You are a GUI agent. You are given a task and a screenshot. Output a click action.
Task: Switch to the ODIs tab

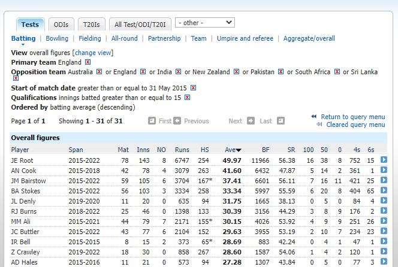click(61, 25)
